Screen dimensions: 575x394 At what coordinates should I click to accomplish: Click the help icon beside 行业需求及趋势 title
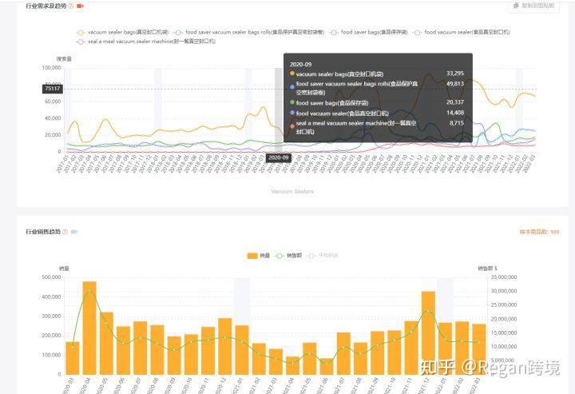(71, 6)
